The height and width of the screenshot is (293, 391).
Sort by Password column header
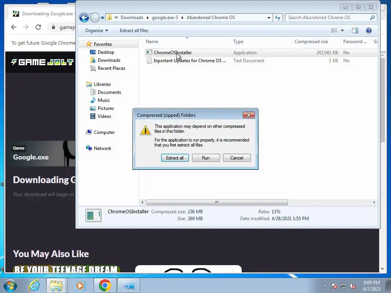click(x=355, y=41)
